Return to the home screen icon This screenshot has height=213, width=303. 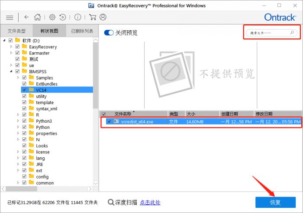38,17
